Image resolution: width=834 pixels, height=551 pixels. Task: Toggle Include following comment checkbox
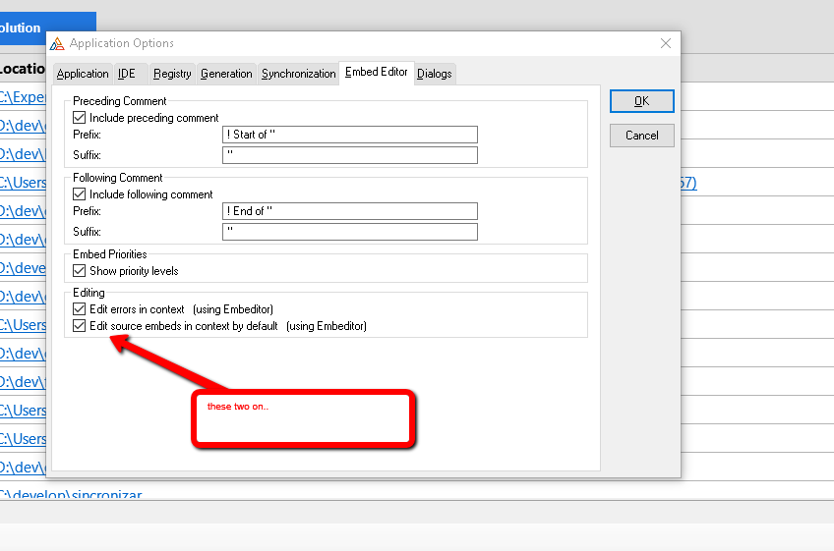pyautogui.click(x=80, y=194)
